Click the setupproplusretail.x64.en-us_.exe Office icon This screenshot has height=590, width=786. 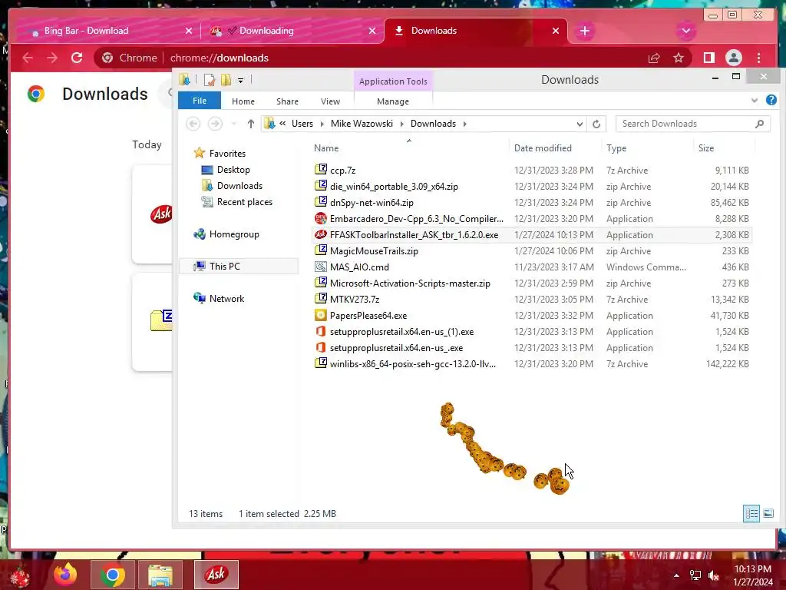tap(321, 348)
